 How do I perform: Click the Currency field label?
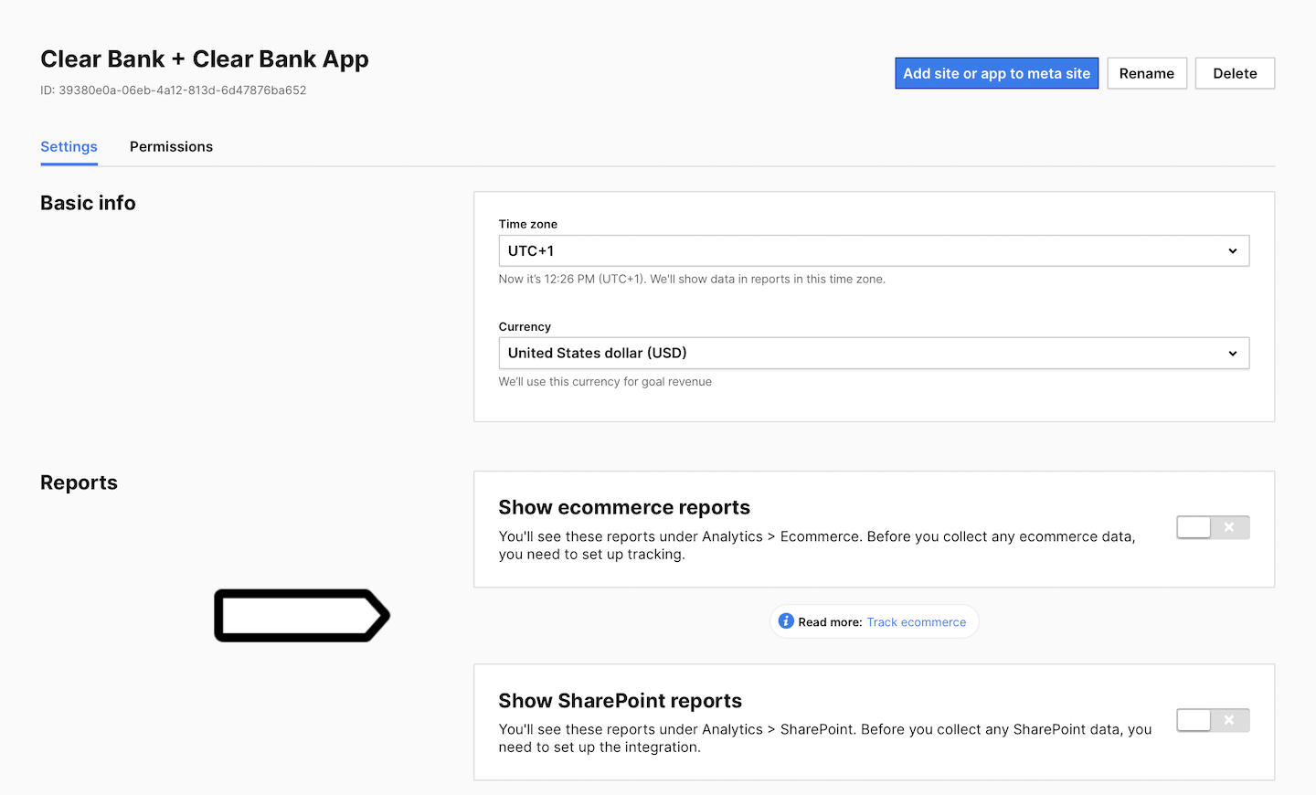525,327
